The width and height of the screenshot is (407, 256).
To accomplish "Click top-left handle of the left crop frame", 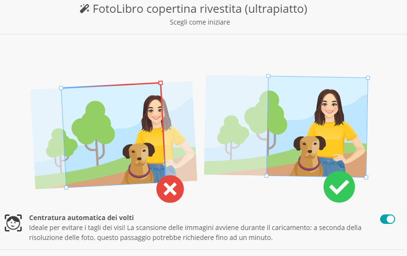I will pos(61,88).
